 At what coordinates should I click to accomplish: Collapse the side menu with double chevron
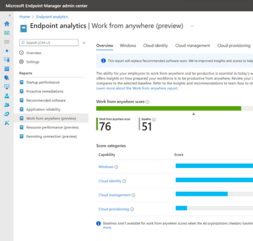[x=84, y=43]
